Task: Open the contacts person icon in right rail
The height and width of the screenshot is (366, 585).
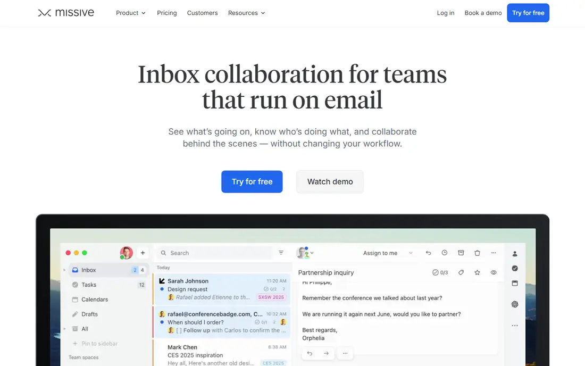Action: pos(515,254)
